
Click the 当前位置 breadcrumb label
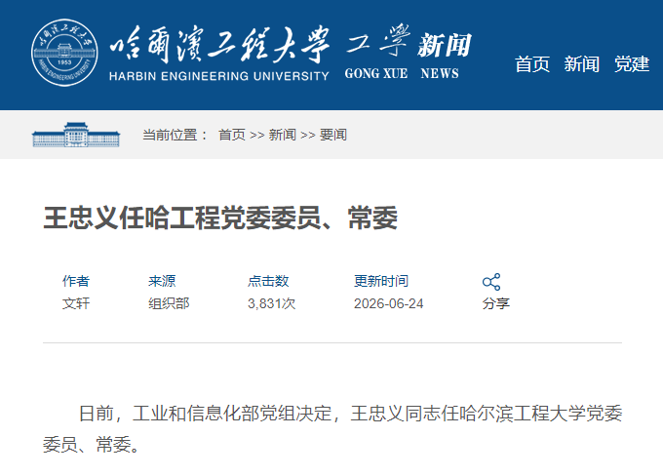pos(175,135)
